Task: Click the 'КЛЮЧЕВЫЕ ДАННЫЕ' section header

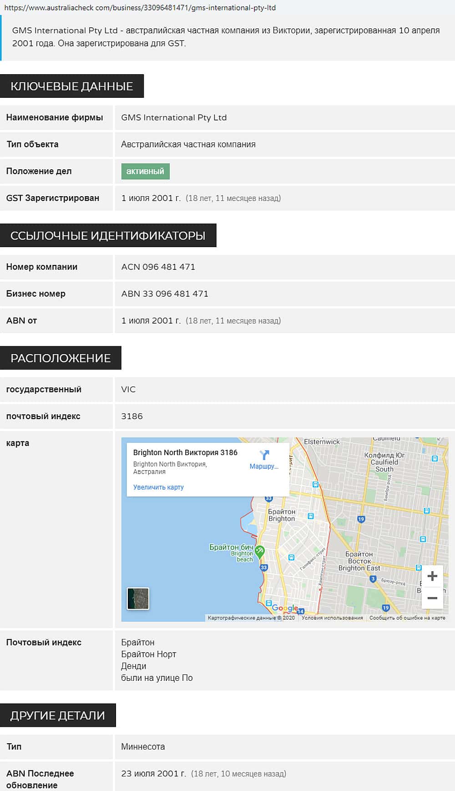Action: (72, 86)
